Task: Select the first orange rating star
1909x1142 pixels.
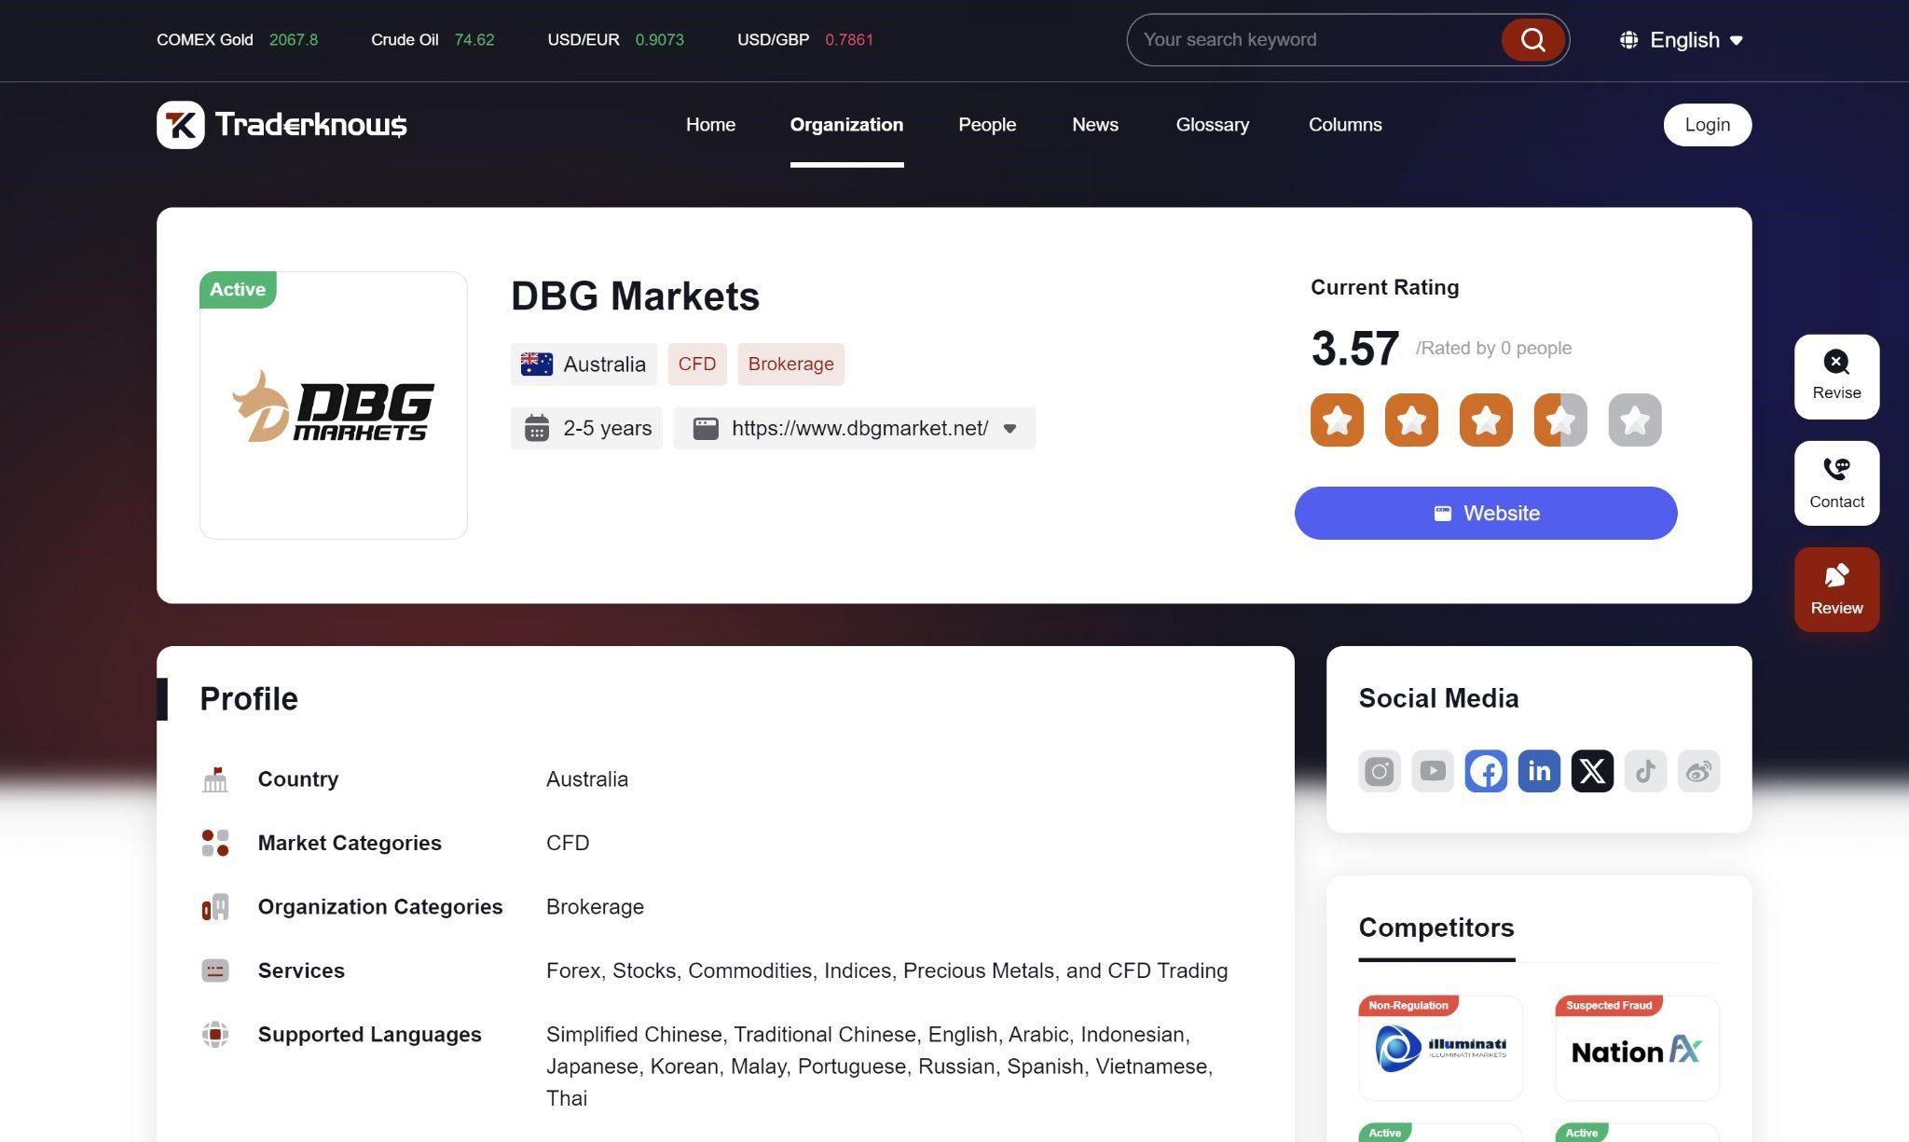Action: [1337, 420]
